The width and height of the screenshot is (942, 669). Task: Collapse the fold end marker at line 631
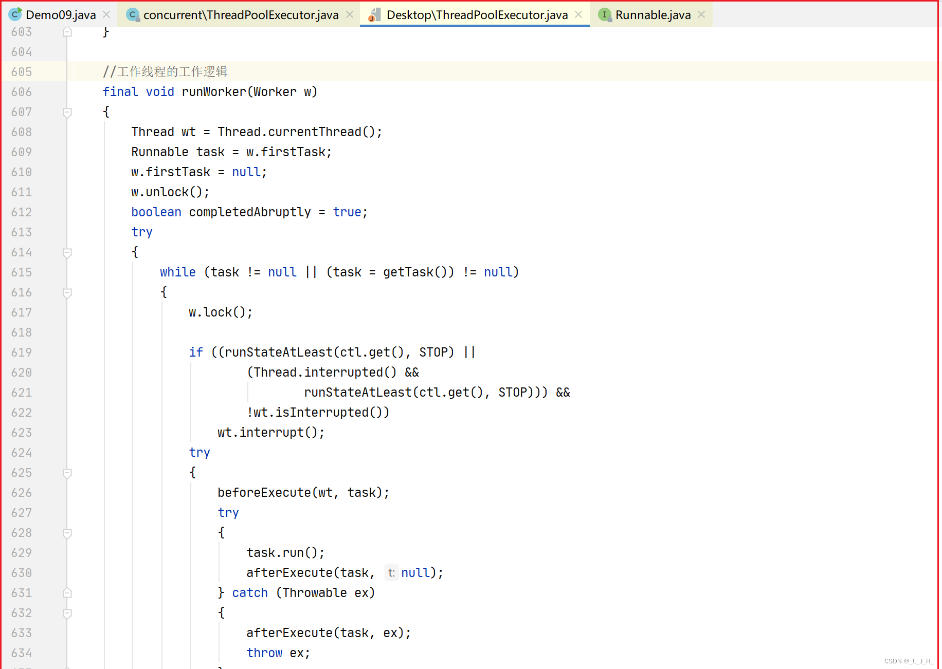[x=67, y=593]
